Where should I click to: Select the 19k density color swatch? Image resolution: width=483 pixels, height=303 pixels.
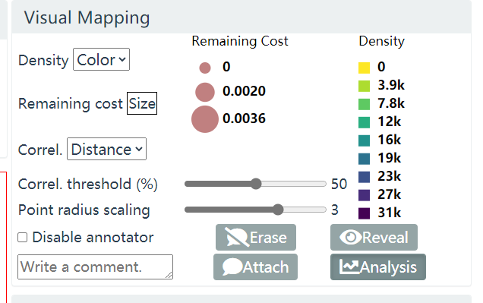(364, 159)
